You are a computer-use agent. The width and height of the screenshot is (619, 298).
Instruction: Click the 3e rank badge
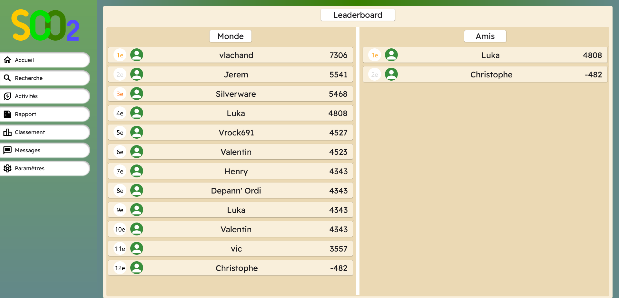point(120,94)
